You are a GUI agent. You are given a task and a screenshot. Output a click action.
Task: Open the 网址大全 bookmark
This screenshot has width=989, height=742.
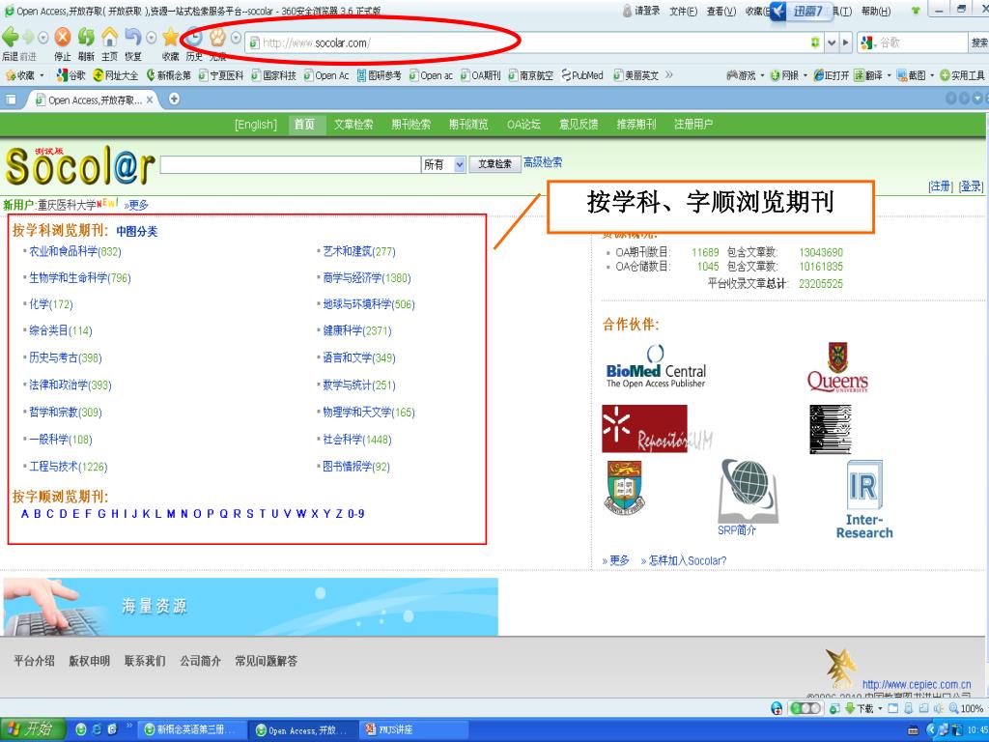tap(116, 75)
